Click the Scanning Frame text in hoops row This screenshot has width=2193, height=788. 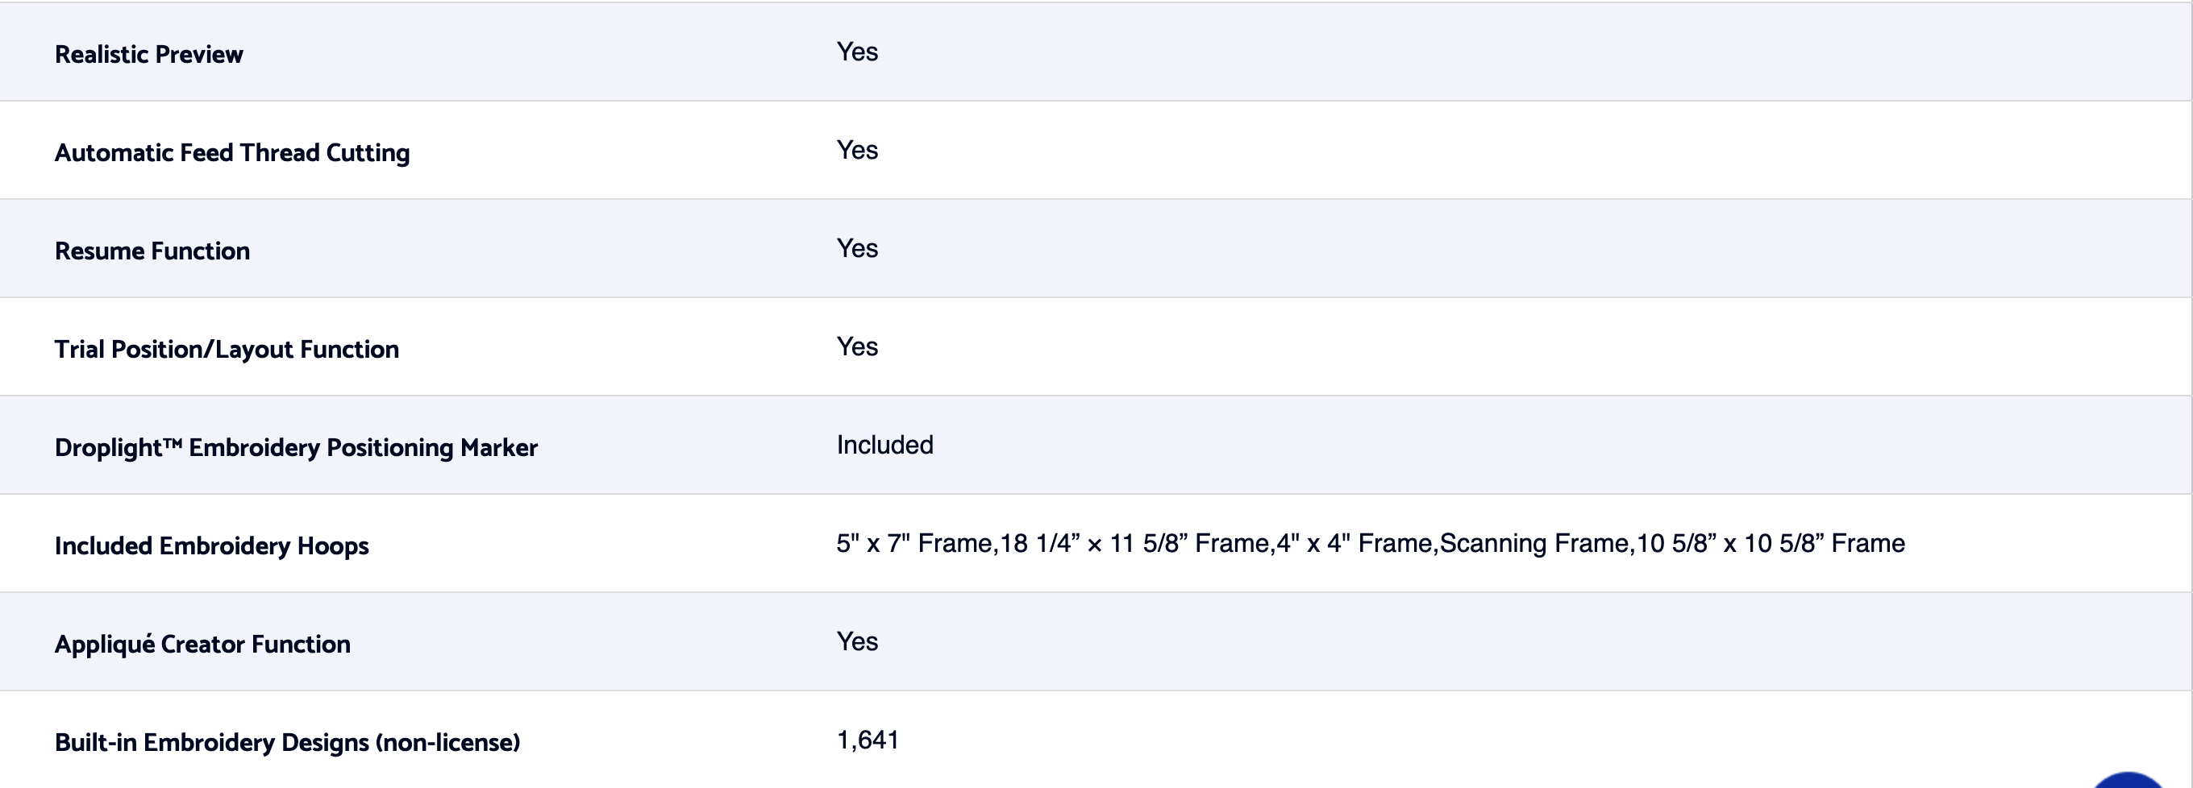pyautogui.click(x=1534, y=544)
